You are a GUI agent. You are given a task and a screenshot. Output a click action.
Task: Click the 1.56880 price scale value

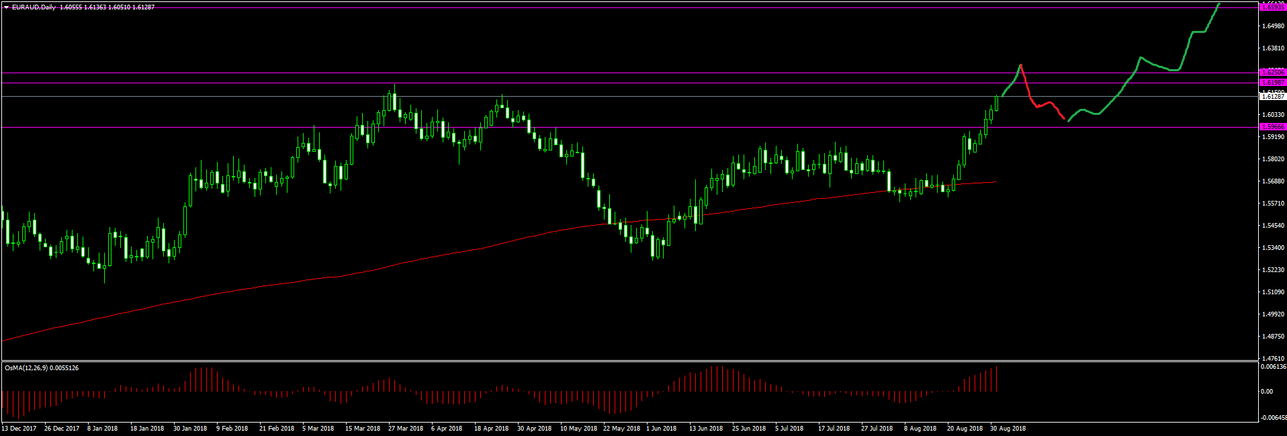(1274, 181)
